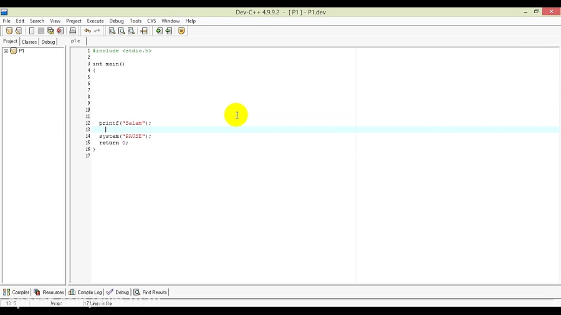Click the Print icon in the toolbar
The width and height of the screenshot is (561, 315).
pos(73,31)
